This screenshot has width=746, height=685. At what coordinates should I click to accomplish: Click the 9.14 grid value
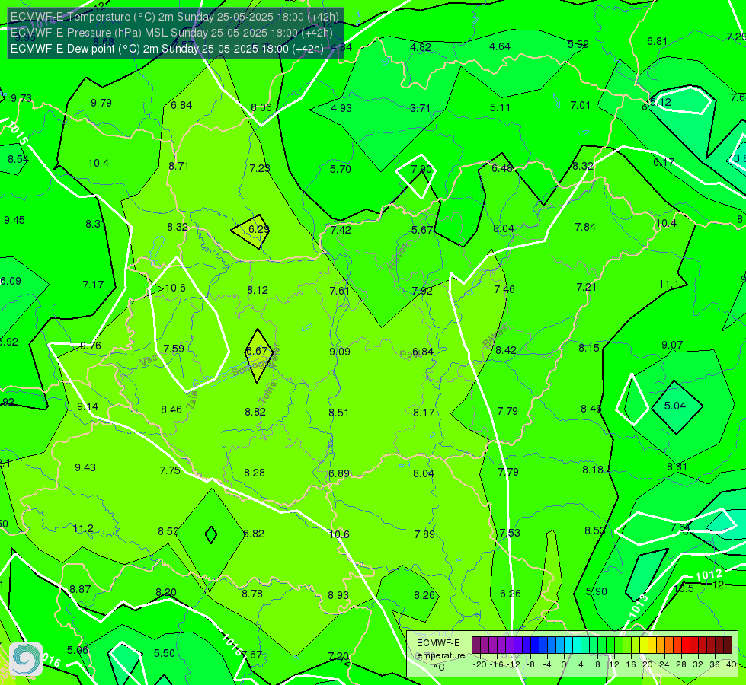coord(88,406)
